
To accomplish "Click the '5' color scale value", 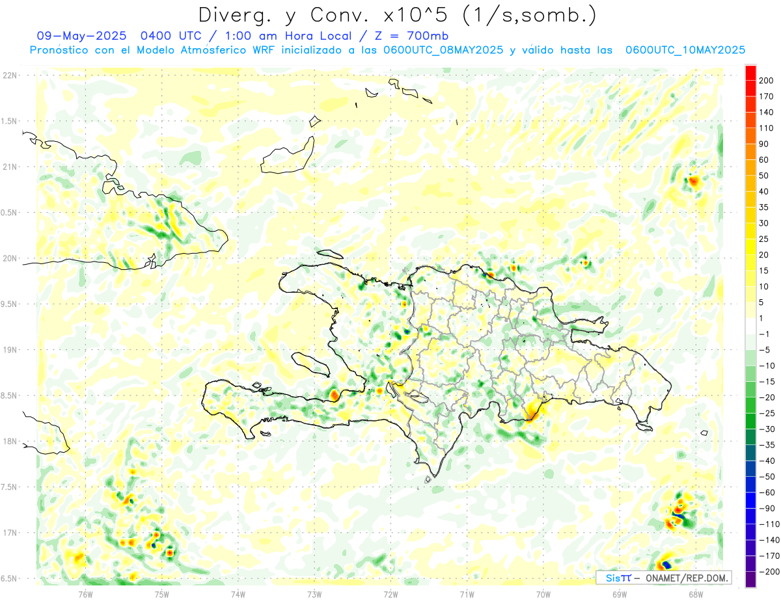I will pos(761,302).
